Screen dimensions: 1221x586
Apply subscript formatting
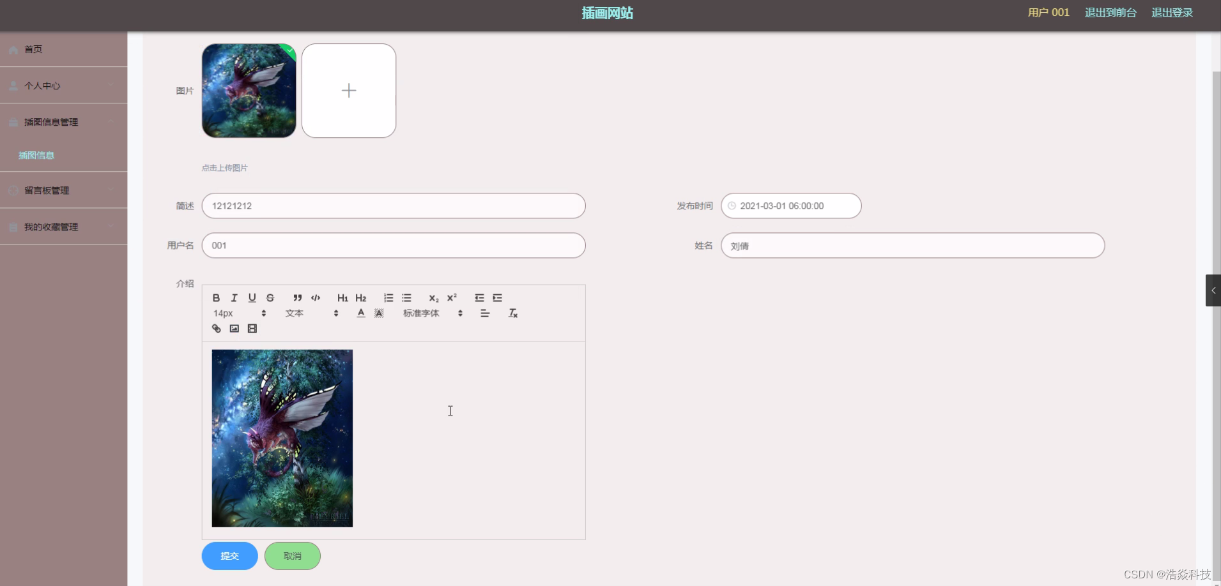pyautogui.click(x=434, y=298)
